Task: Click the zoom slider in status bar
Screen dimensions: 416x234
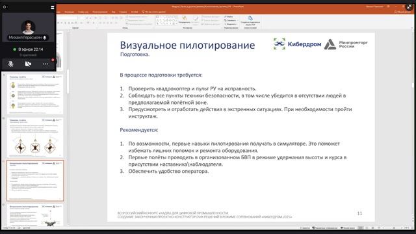Action: (x=394, y=228)
